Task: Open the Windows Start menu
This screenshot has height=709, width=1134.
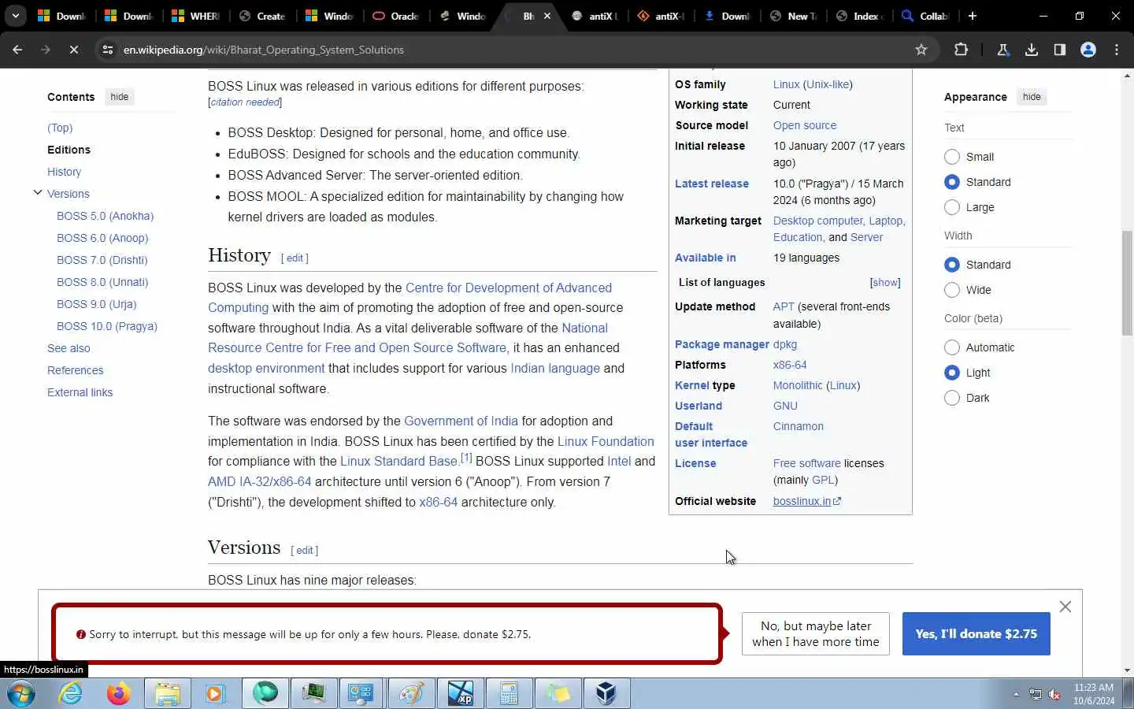Action: 21,693
